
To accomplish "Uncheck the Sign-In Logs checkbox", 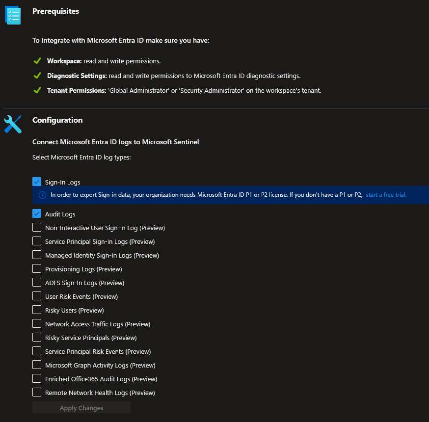I will [37, 182].
